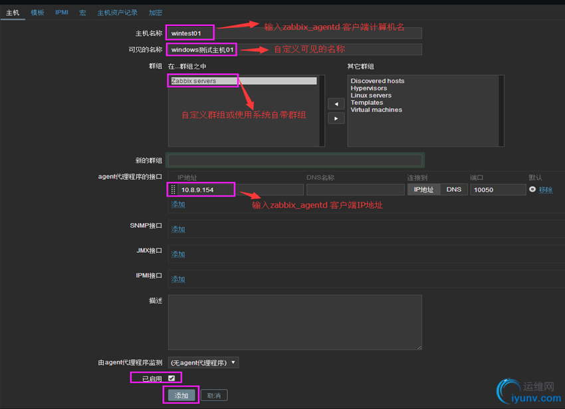Click the 描述 text area
Image resolution: width=565 pixels, height=409 pixels.
pos(294,322)
